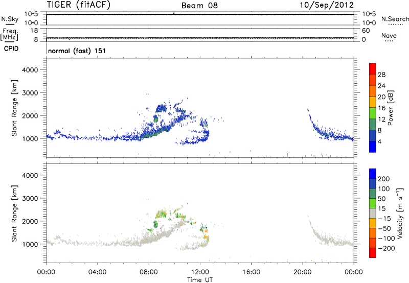Viewport: 409px width, 283px height.
Task: Pick the yellow 16–20 dB Power colorbar segment
Action: 373,102
